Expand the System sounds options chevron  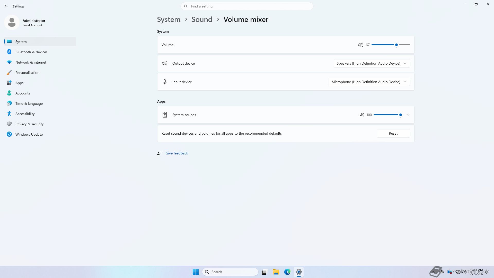point(408,115)
